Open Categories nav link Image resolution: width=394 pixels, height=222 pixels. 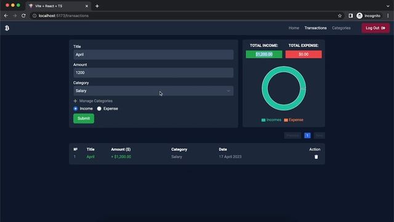tap(341, 28)
